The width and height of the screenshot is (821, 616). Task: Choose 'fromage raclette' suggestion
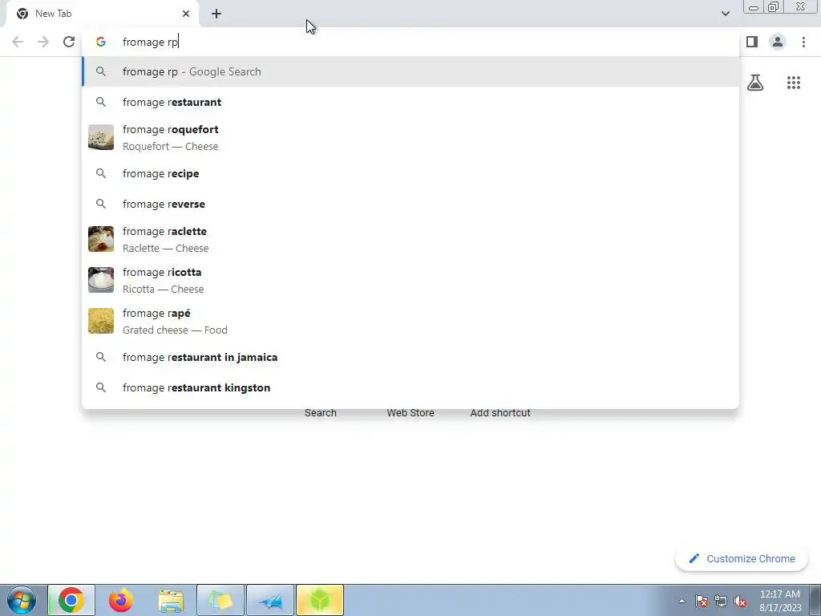pyautogui.click(x=410, y=239)
